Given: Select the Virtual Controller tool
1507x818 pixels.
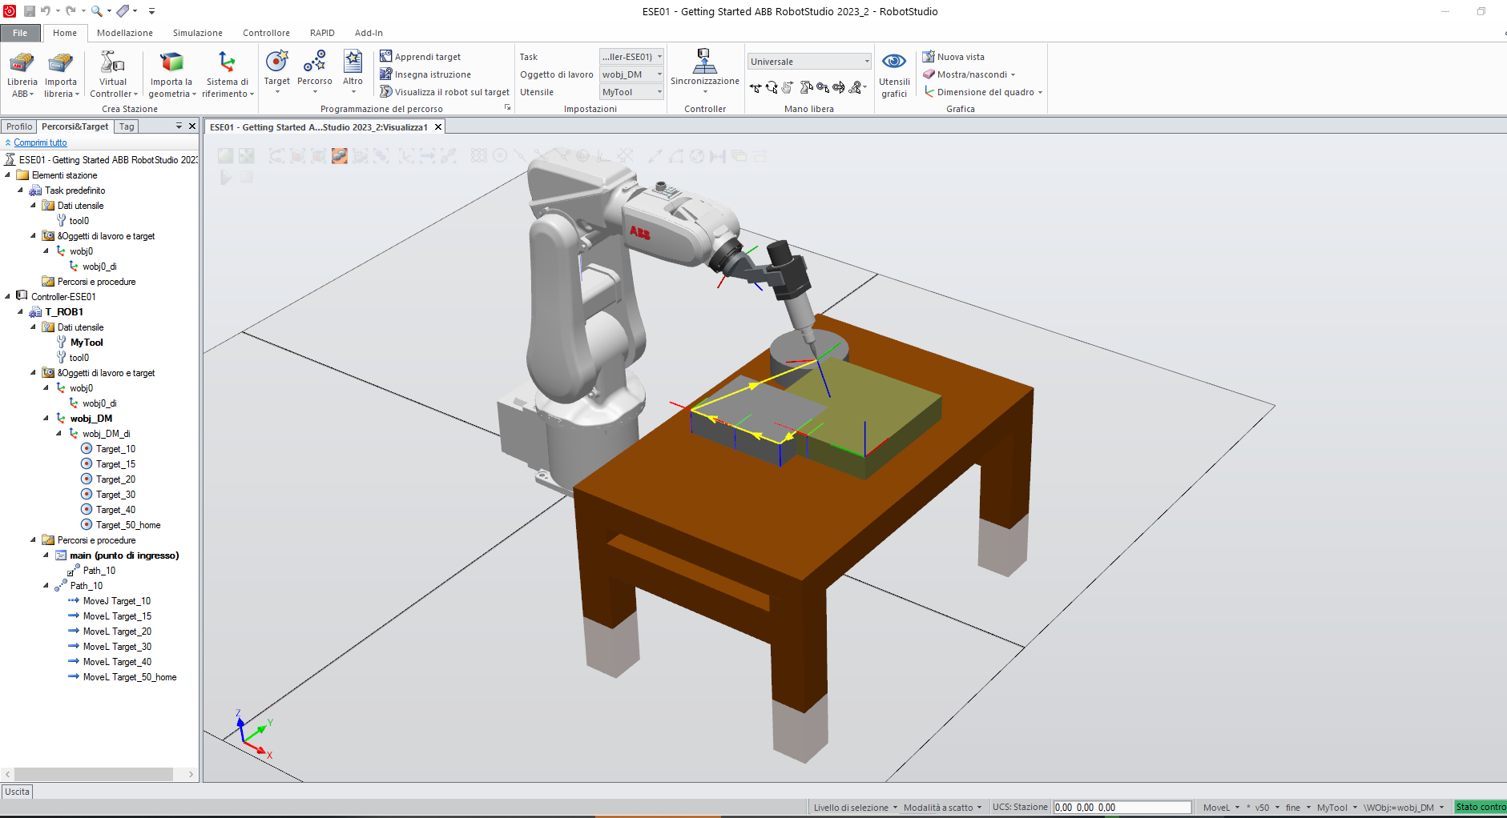Looking at the screenshot, I should click(113, 74).
